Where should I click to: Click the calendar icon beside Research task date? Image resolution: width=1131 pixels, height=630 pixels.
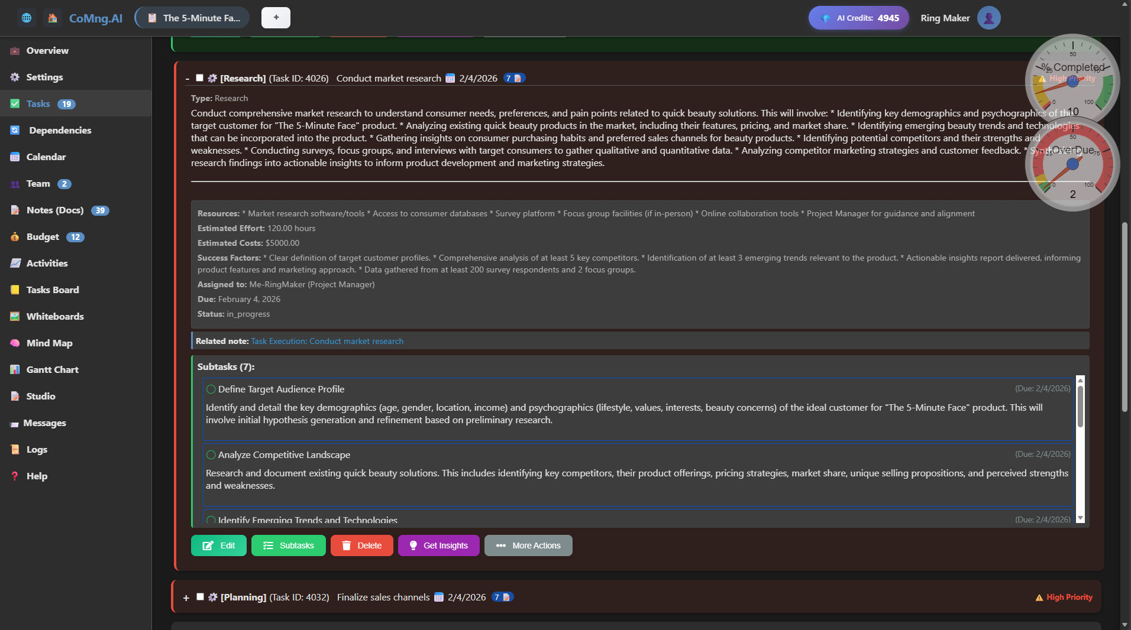(450, 78)
